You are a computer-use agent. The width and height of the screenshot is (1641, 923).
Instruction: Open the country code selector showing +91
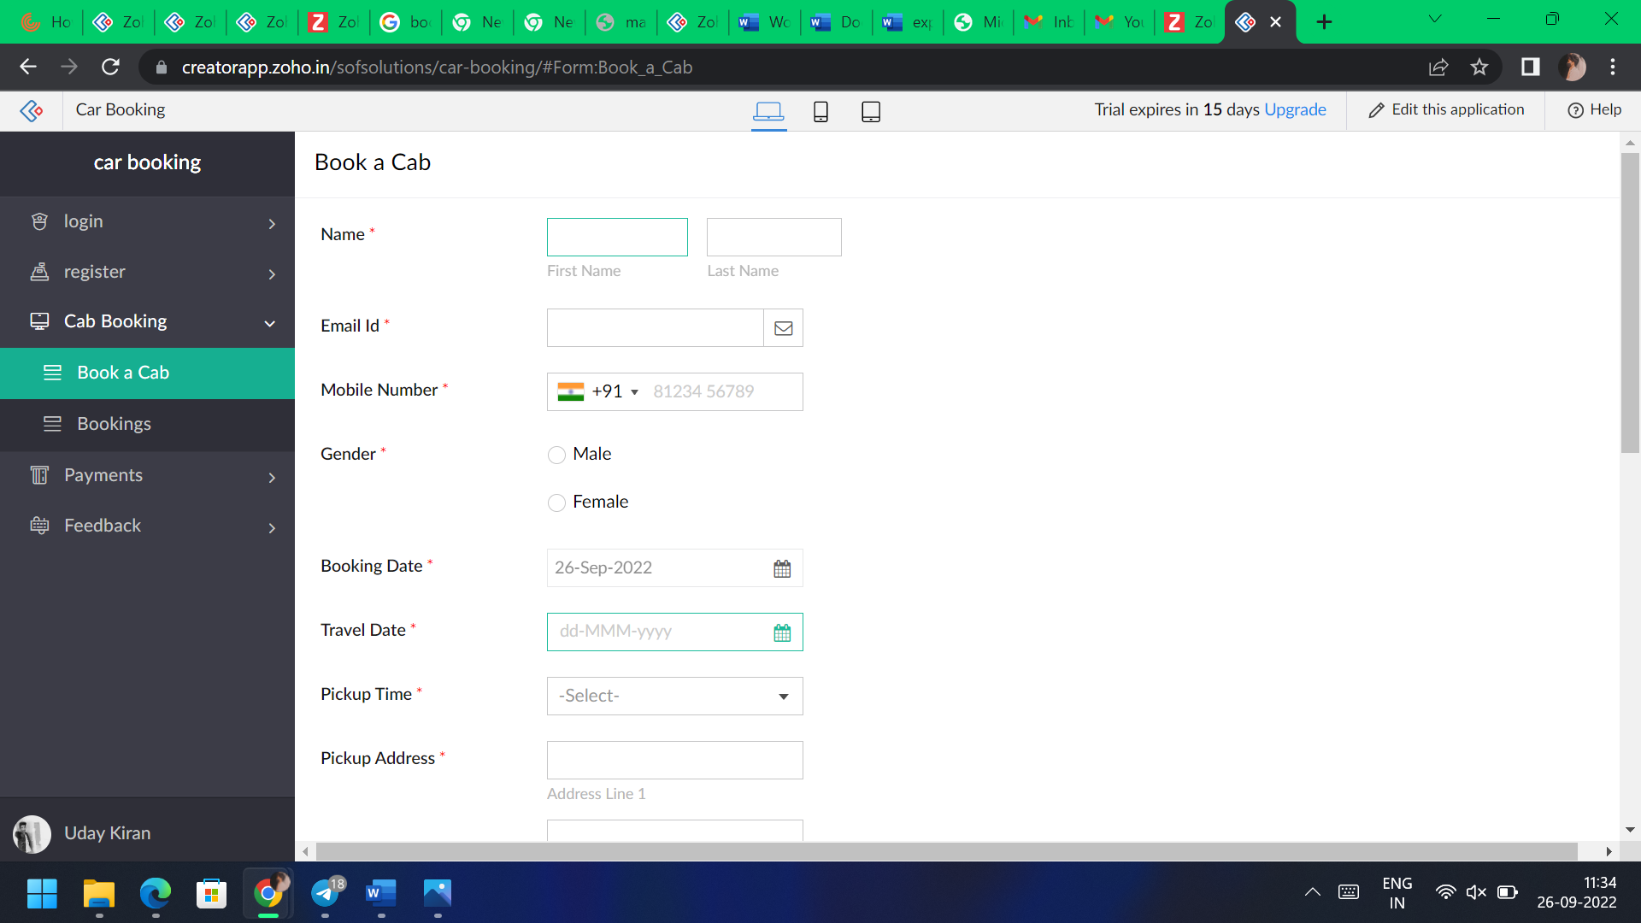(598, 391)
